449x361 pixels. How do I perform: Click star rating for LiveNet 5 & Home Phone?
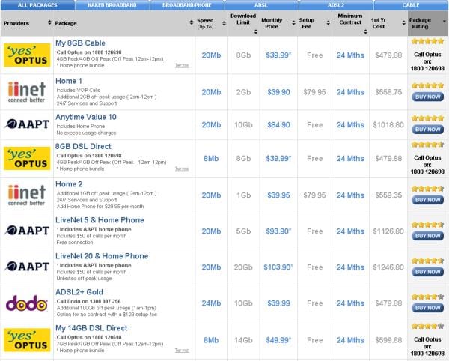point(427,225)
